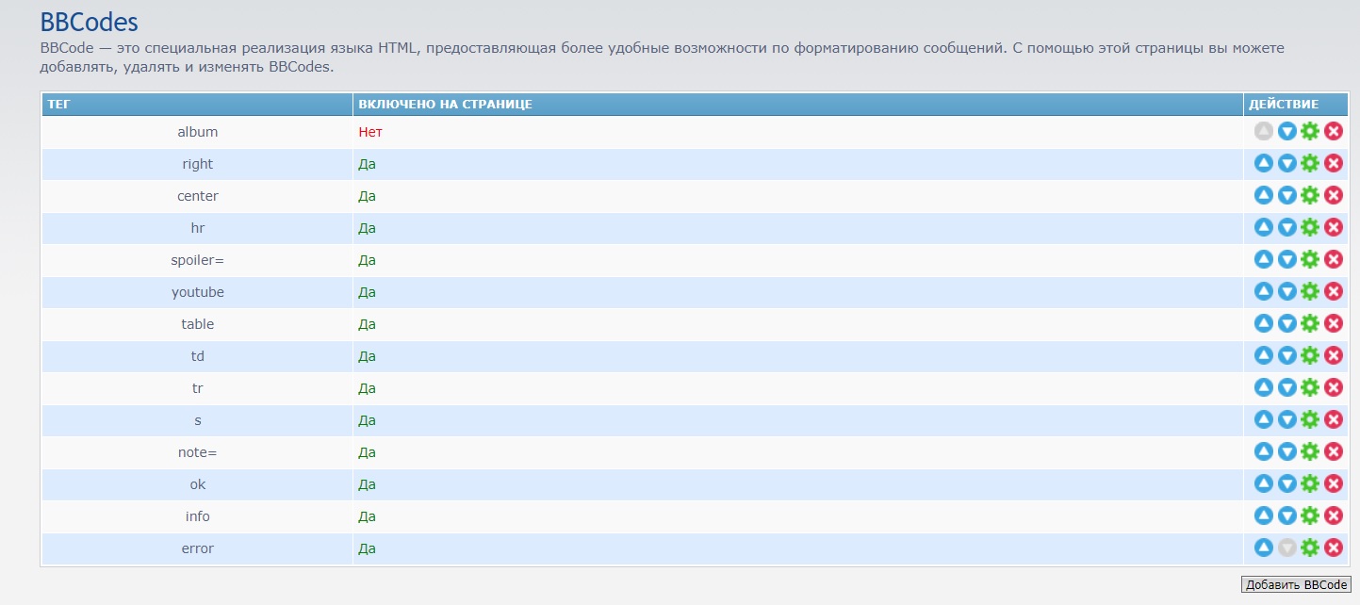Edit the tr BBCode settings
Image resolution: width=1360 pixels, height=605 pixels.
pyautogui.click(x=1310, y=388)
